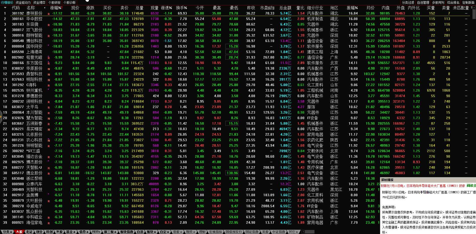Select the 东方国信 stock name
The height and width of the screenshot is (234, 476).
pos(34,63)
